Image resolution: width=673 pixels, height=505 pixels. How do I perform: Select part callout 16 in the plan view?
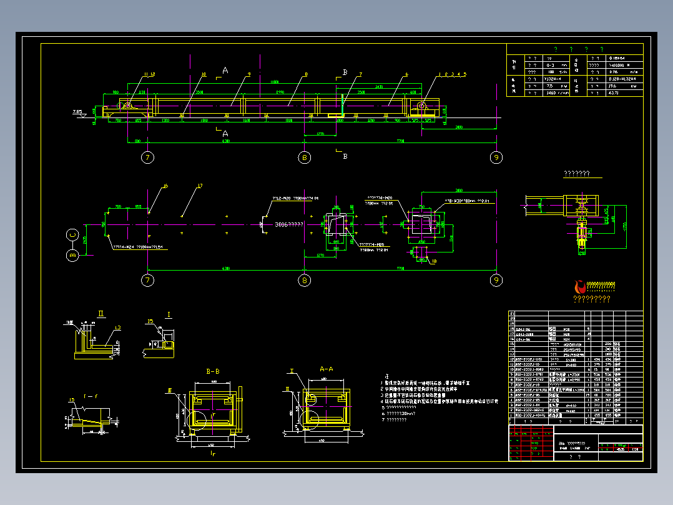click(165, 186)
